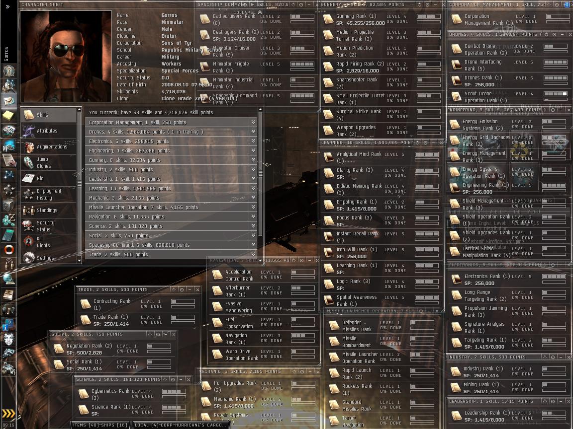Click the Drone Interfacing skill book icon
Viewport: 573px width, 429px height.
tap(456, 65)
